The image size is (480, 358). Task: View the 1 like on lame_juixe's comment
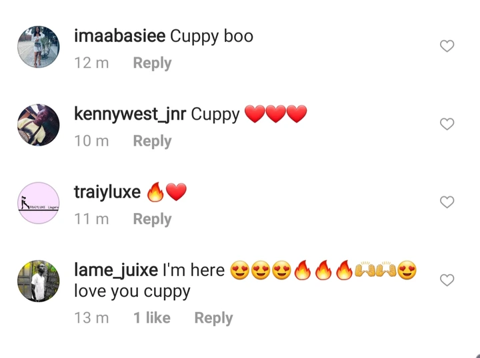(152, 317)
